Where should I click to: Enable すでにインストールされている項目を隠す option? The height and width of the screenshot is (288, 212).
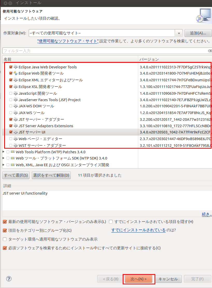click(x=111, y=222)
